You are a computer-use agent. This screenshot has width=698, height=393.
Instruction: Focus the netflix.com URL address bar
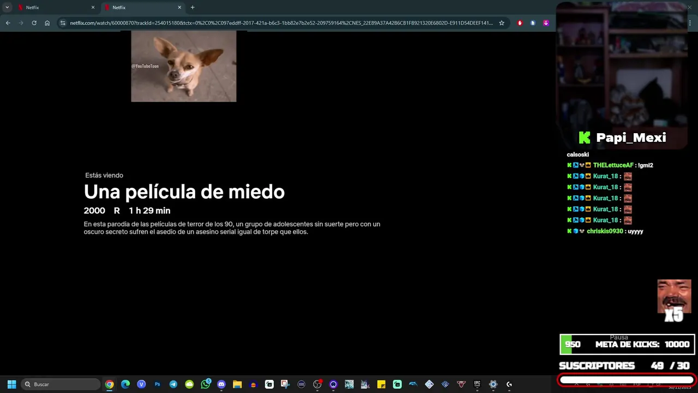pos(281,23)
